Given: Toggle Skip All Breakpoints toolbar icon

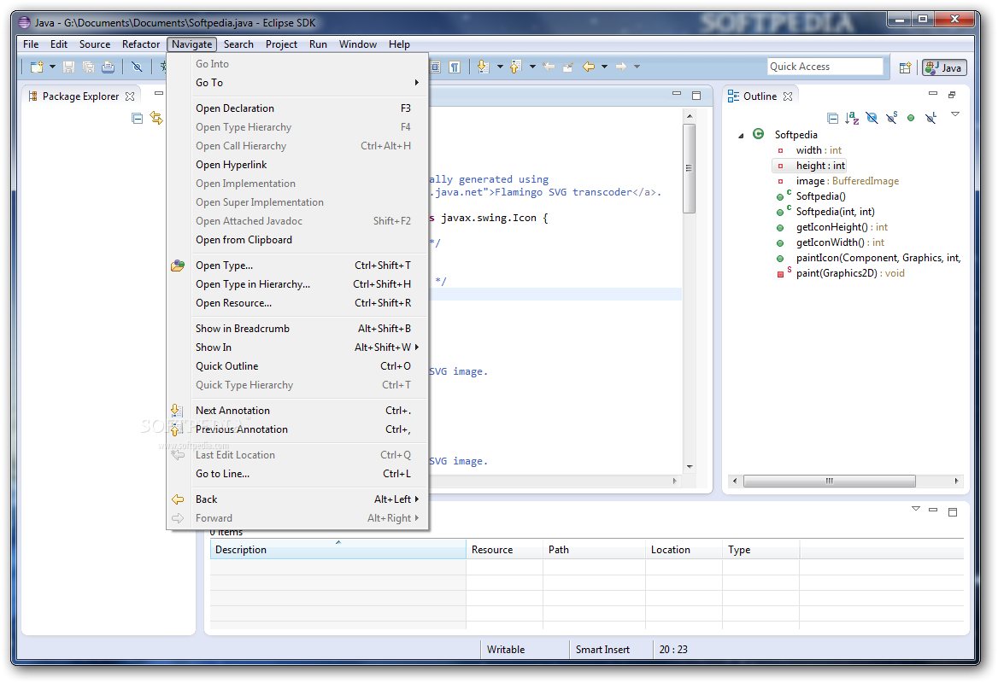Looking at the screenshot, I should coord(137,67).
